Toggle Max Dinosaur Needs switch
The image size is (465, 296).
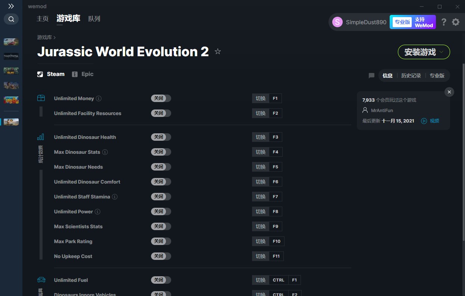click(161, 167)
